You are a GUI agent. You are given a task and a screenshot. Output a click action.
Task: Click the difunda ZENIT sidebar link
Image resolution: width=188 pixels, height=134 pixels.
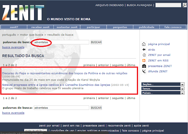click(158, 71)
